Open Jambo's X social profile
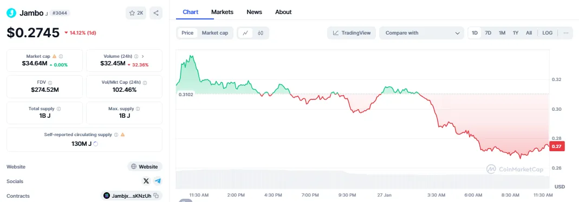The height and width of the screenshot is (202, 579). coord(146,181)
